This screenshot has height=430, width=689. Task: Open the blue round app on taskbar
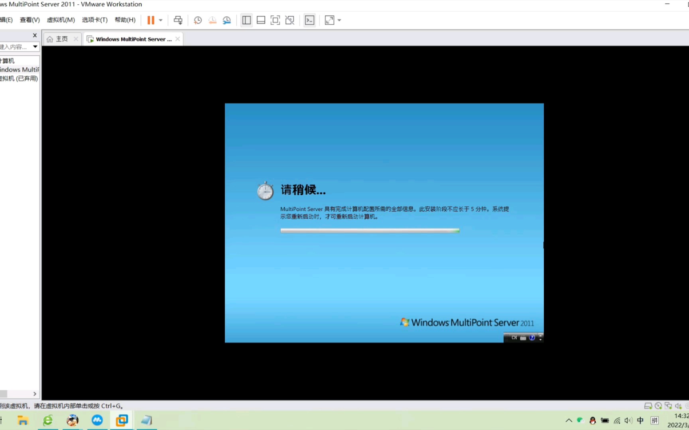(97, 420)
